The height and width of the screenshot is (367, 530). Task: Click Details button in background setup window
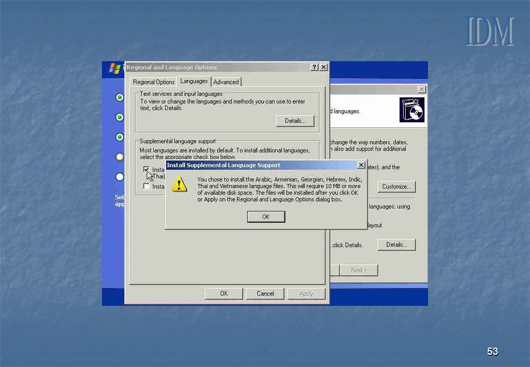pyautogui.click(x=396, y=245)
